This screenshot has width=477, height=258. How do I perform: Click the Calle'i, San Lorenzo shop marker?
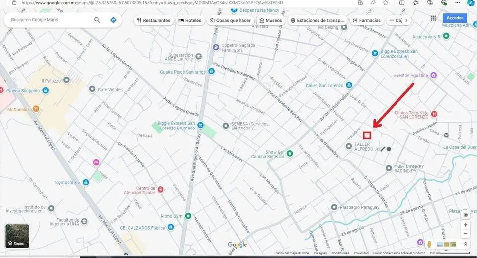(349, 85)
